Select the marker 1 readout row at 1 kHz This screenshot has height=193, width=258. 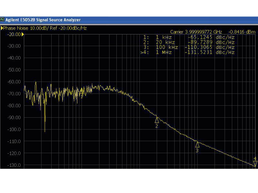click(189, 37)
